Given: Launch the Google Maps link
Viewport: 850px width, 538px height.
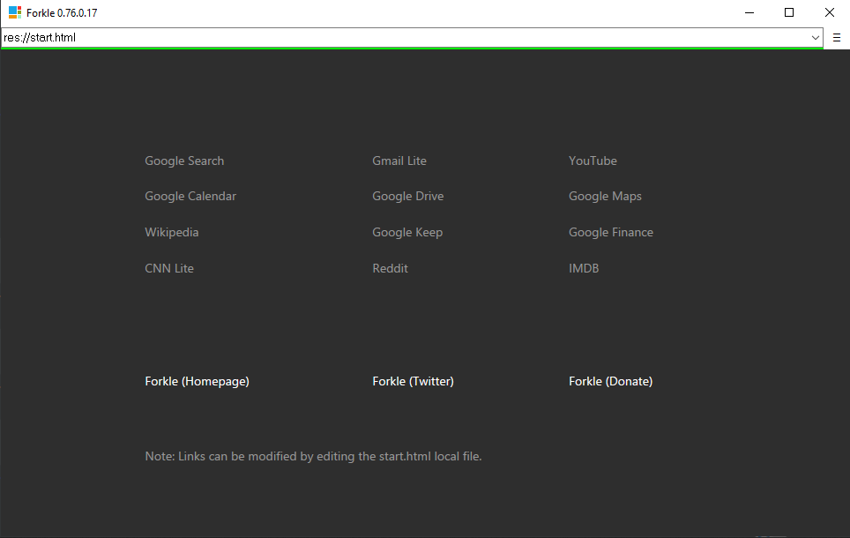Looking at the screenshot, I should pyautogui.click(x=605, y=197).
